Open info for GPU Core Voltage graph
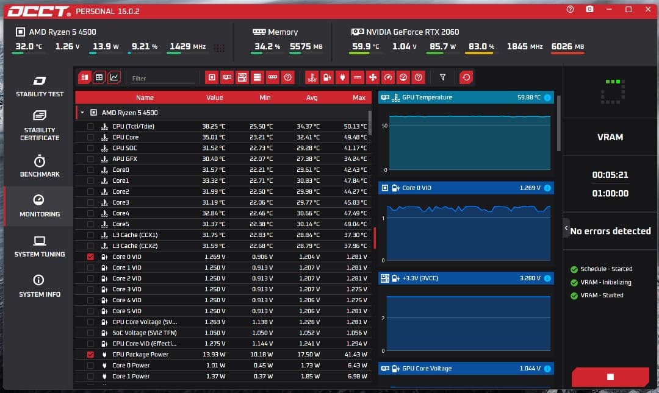The height and width of the screenshot is (393, 659). coord(547,368)
